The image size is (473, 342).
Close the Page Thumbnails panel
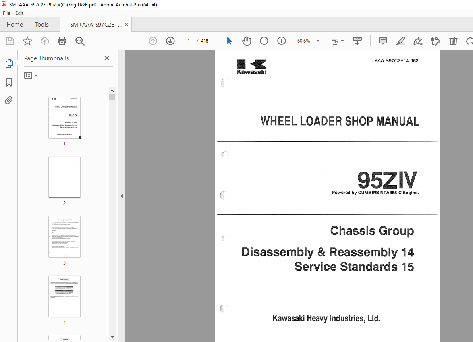(107, 58)
